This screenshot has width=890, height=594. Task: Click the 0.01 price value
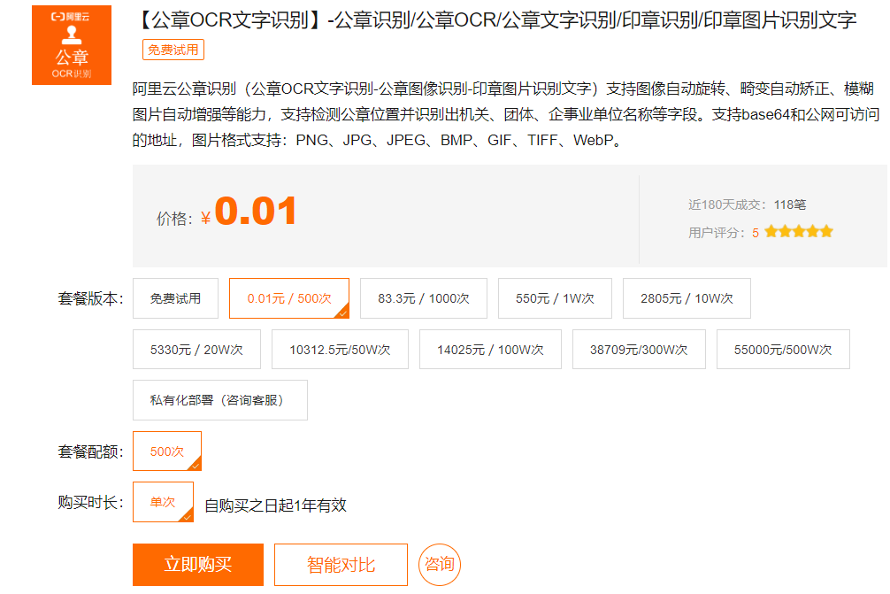(x=256, y=211)
